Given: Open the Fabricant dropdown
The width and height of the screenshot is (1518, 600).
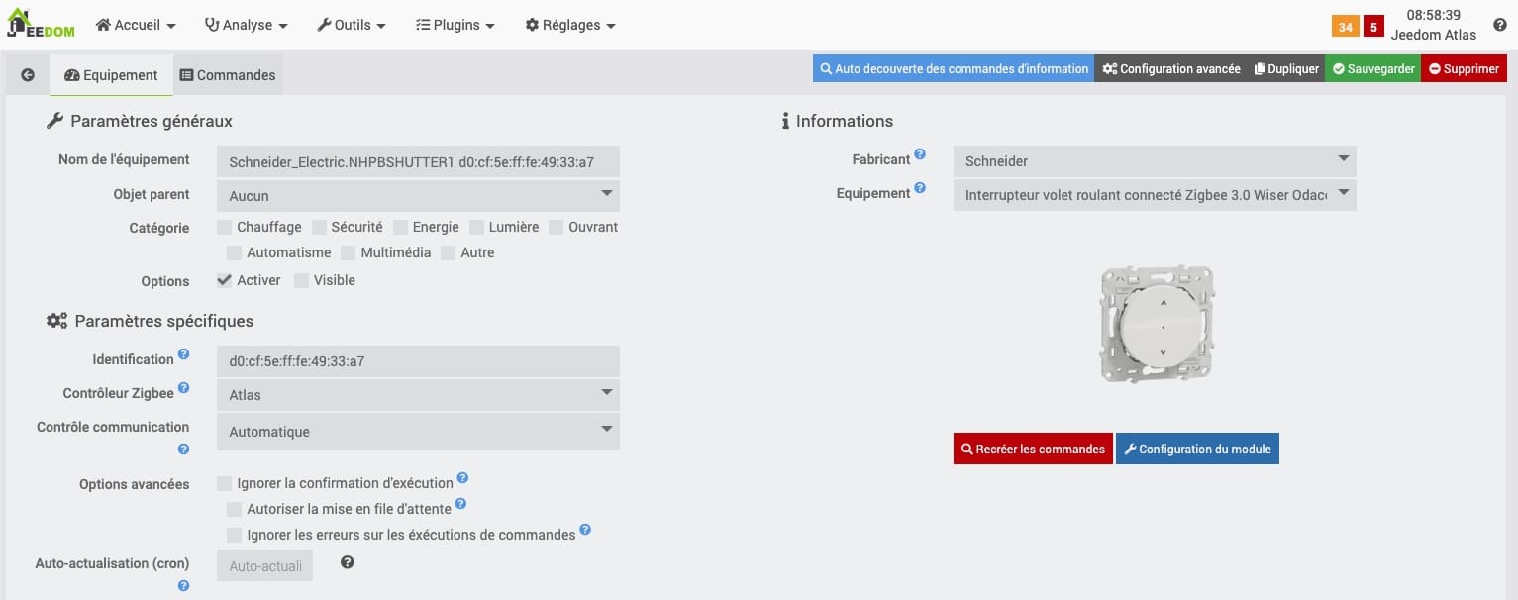Looking at the screenshot, I should coord(1155,161).
